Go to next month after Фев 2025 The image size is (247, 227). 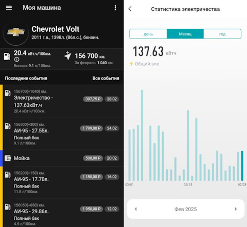[x=236, y=209]
